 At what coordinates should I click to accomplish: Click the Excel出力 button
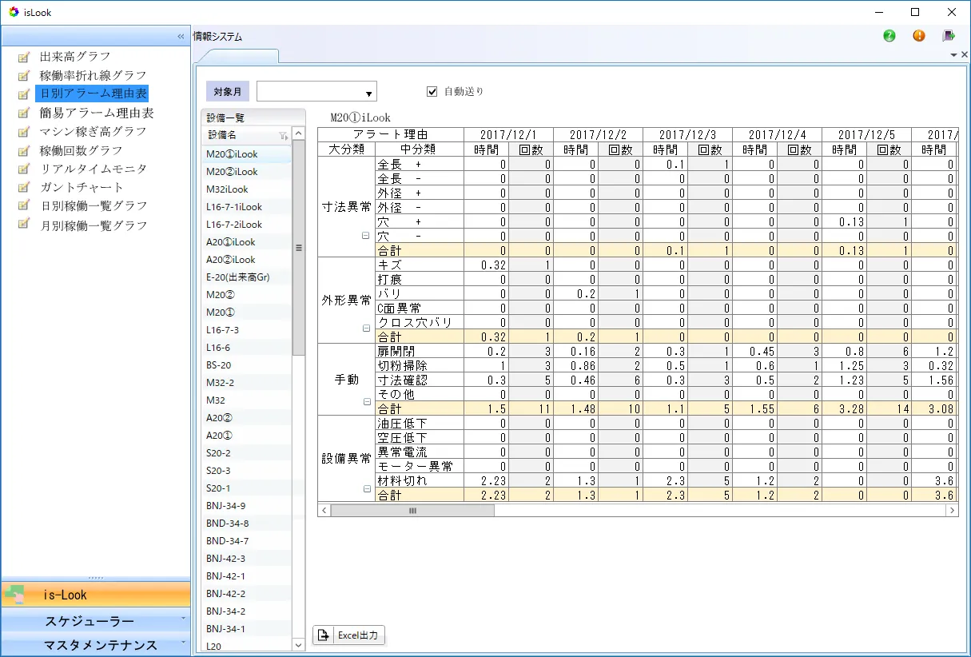(349, 635)
